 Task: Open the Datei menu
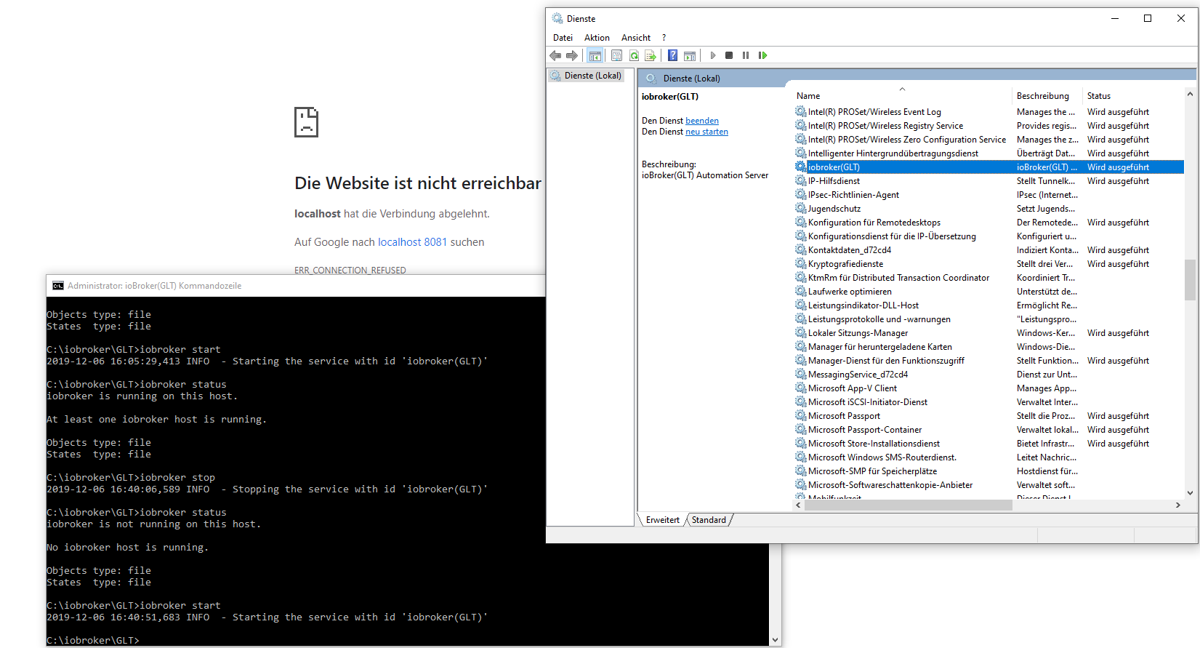pyautogui.click(x=563, y=38)
